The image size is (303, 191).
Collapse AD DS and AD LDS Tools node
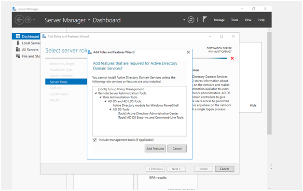click(105, 101)
